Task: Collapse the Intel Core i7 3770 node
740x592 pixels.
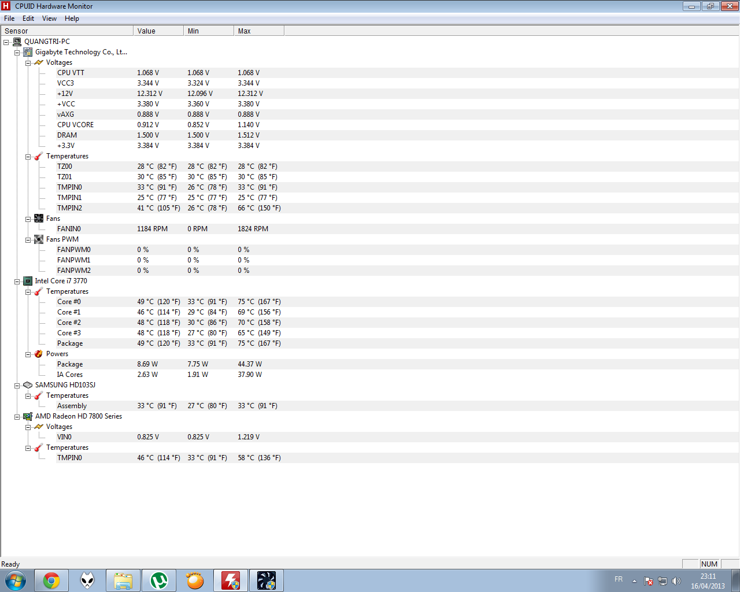Action: (17, 282)
